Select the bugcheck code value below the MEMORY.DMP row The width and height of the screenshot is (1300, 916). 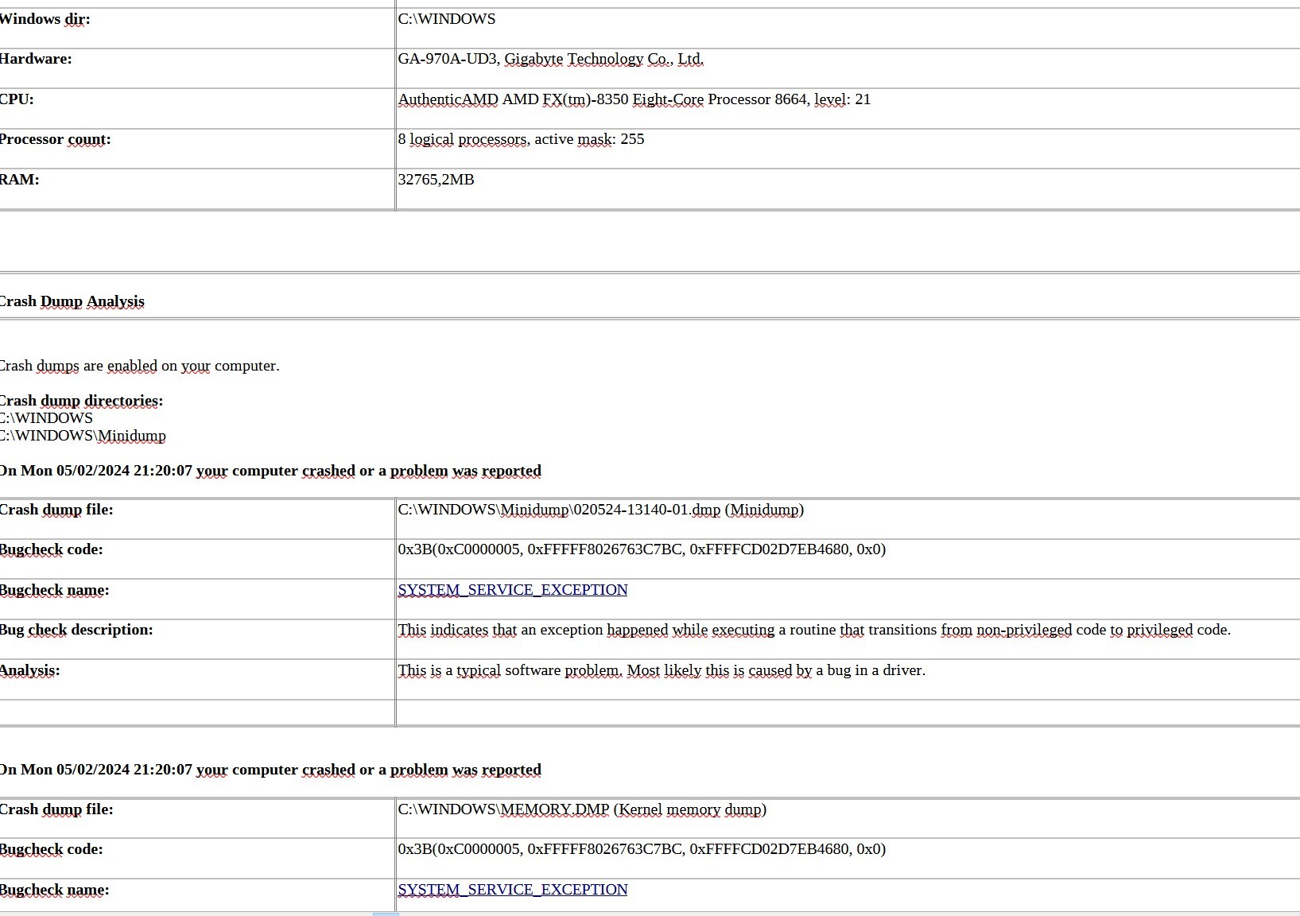642,849
